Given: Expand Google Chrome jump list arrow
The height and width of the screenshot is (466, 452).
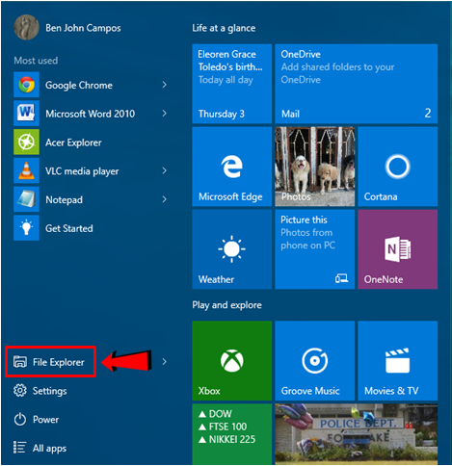Looking at the screenshot, I should point(165,85).
